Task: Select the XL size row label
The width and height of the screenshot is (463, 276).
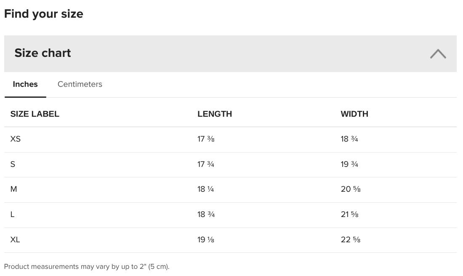Action: click(15, 239)
